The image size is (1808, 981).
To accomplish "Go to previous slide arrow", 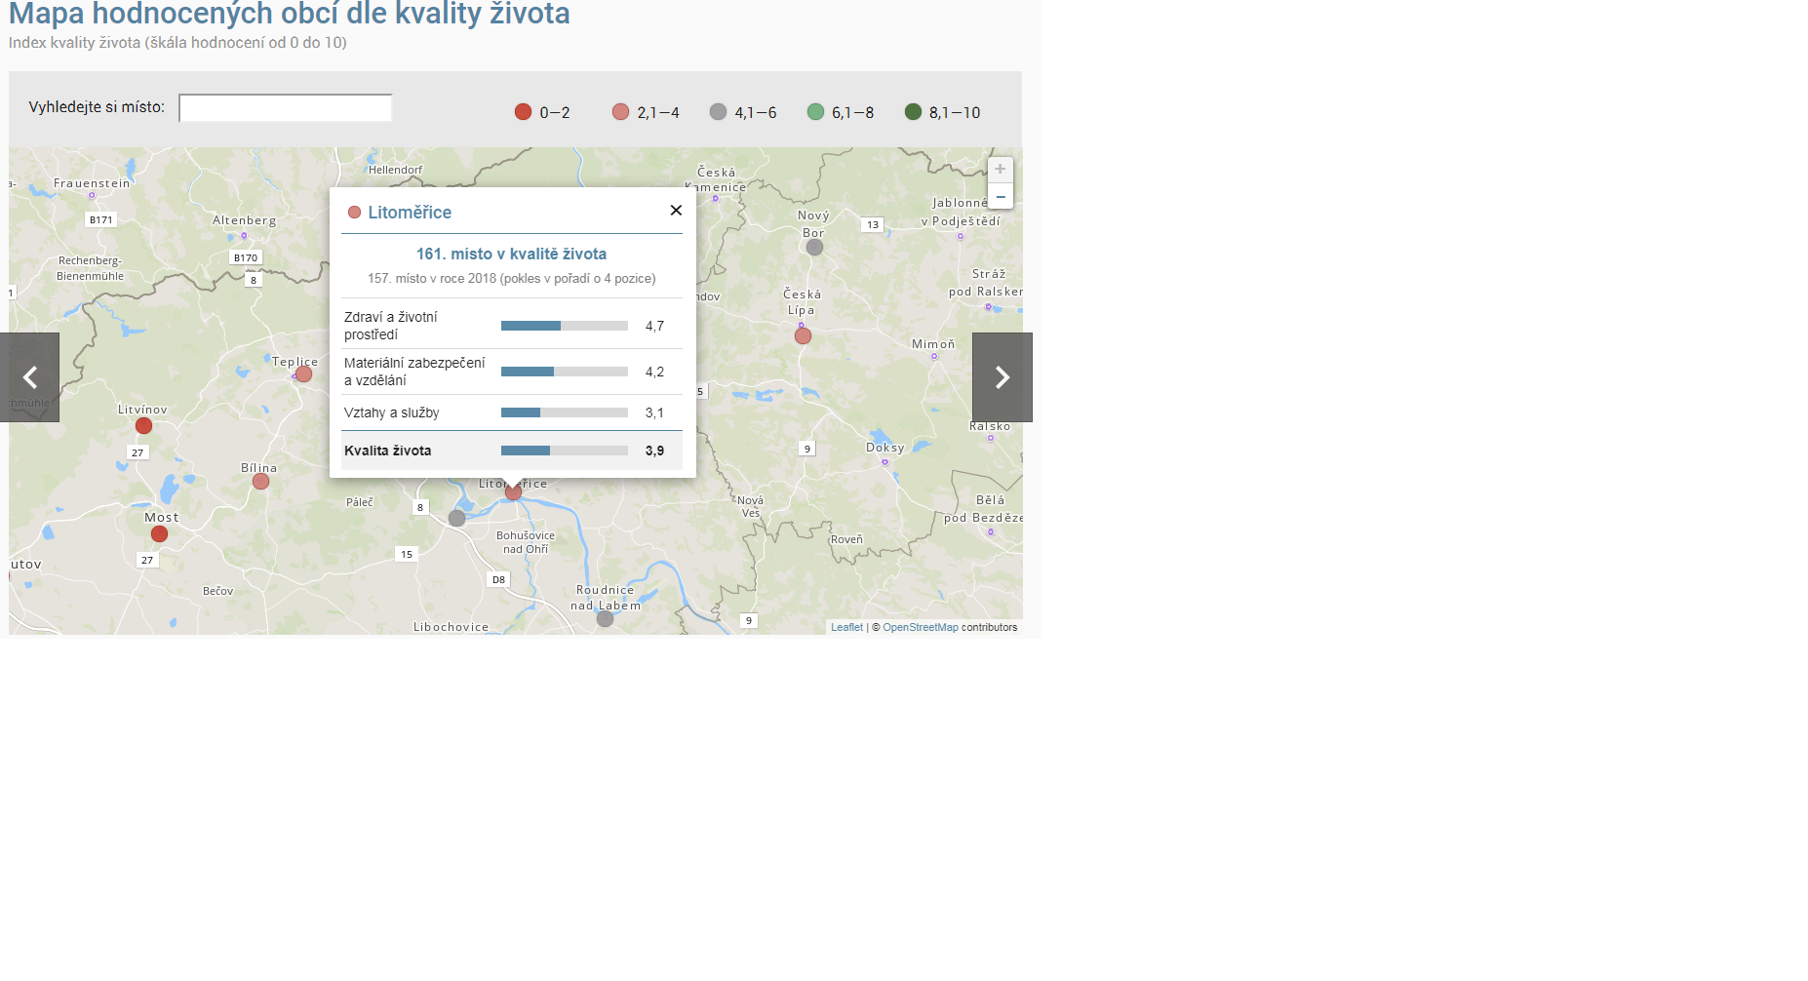I will pyautogui.click(x=29, y=377).
